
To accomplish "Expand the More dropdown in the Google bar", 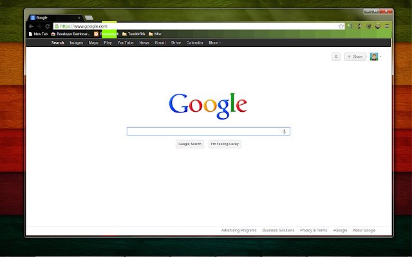I will [x=214, y=42].
